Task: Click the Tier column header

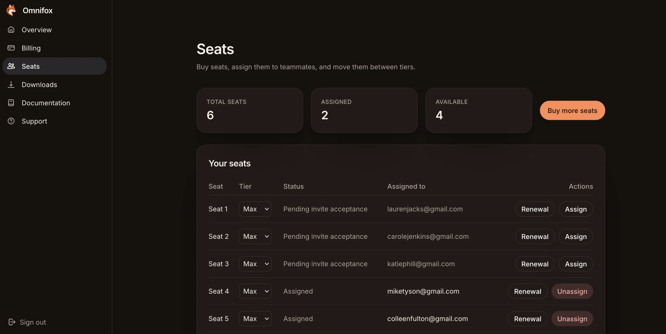Action: pos(245,186)
